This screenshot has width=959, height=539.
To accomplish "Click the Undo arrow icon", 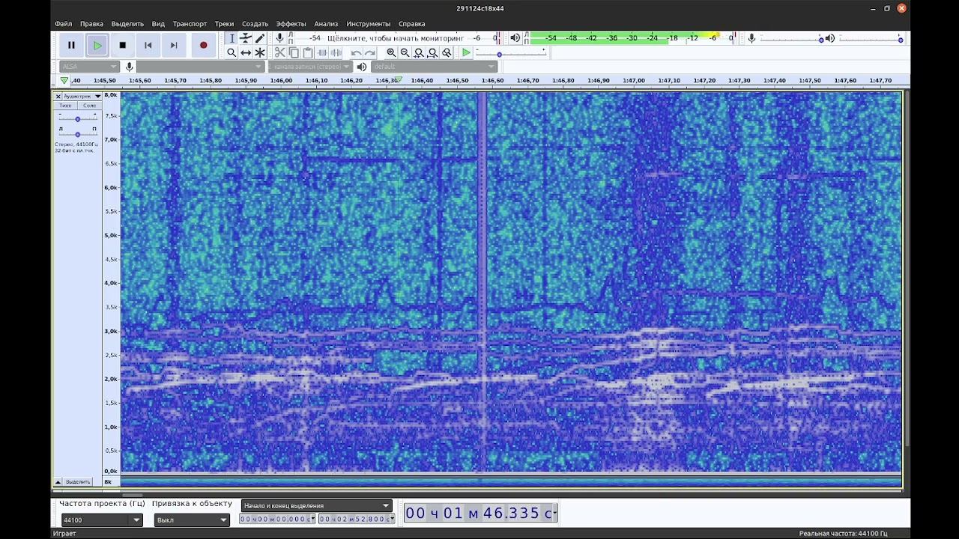I will coord(356,52).
